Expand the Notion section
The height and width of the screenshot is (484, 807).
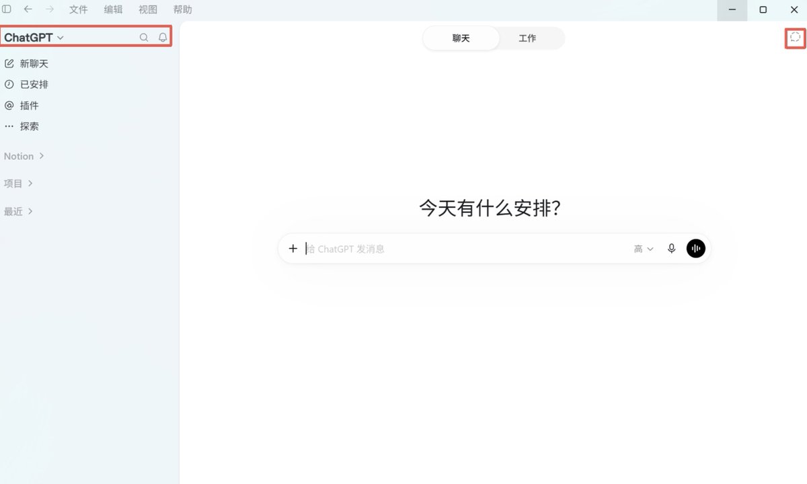[x=24, y=156]
